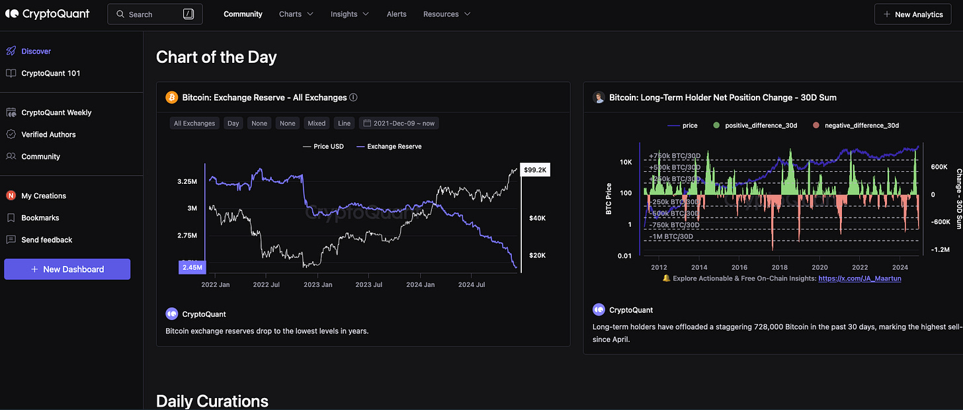Expand the Insights menu dropdown
Viewport: 963px width, 410px height.
pyautogui.click(x=350, y=14)
